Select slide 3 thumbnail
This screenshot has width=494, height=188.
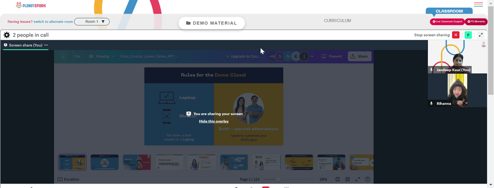[x=137, y=162]
